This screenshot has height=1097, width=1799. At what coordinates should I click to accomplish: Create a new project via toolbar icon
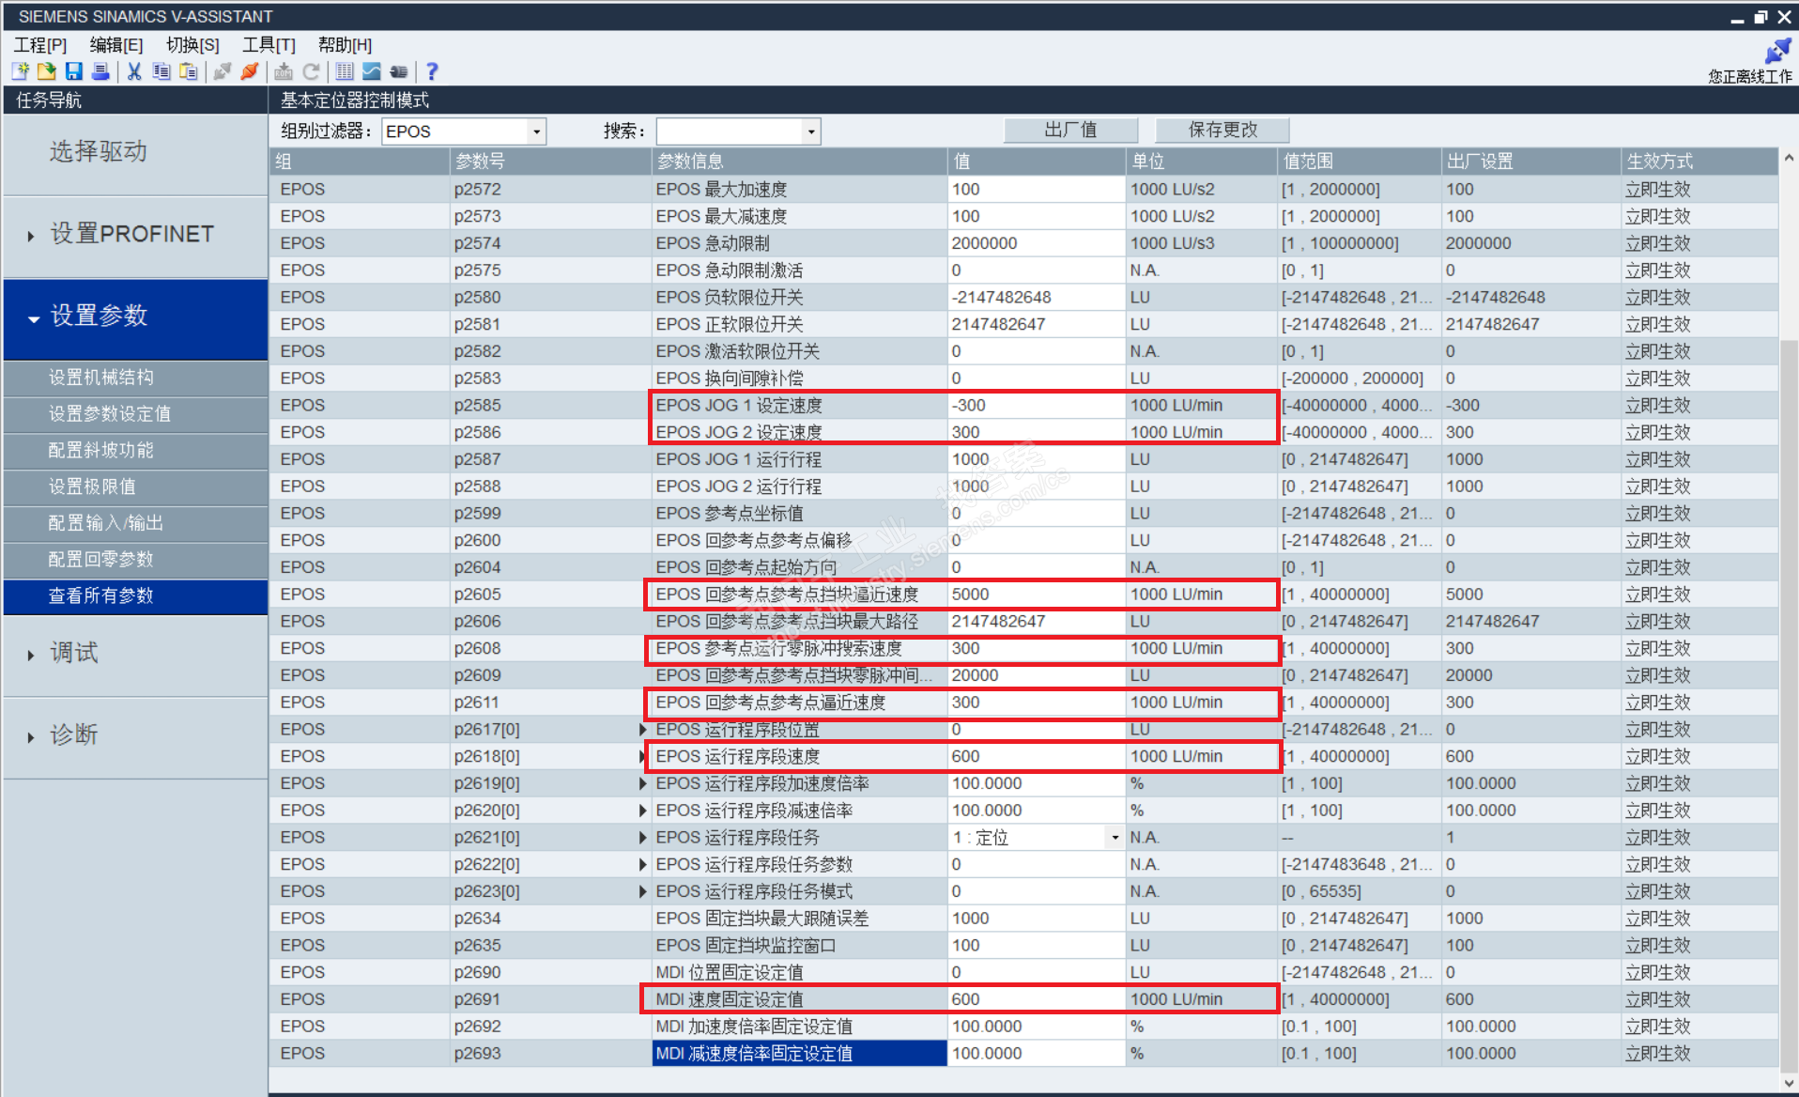coord(21,71)
